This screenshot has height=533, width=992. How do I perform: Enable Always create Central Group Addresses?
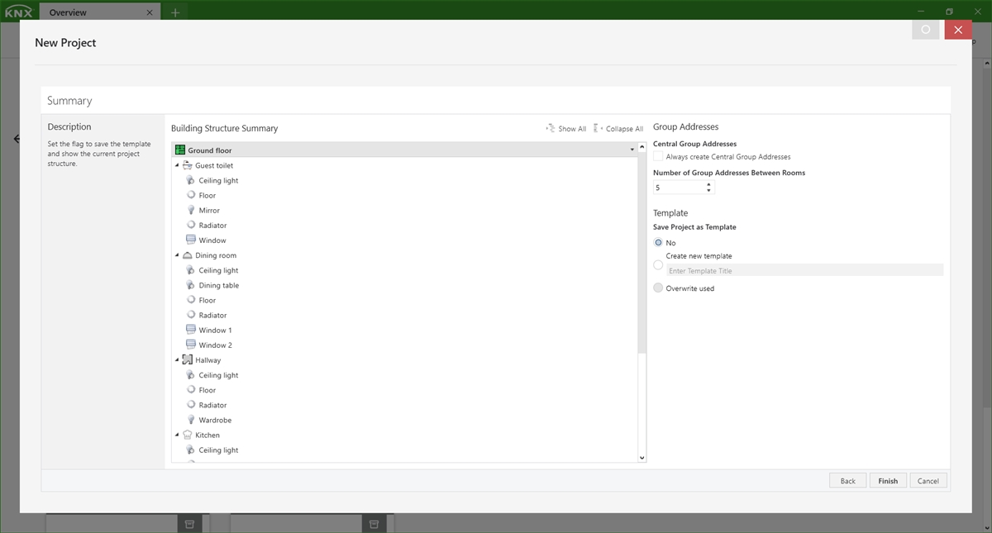point(658,156)
